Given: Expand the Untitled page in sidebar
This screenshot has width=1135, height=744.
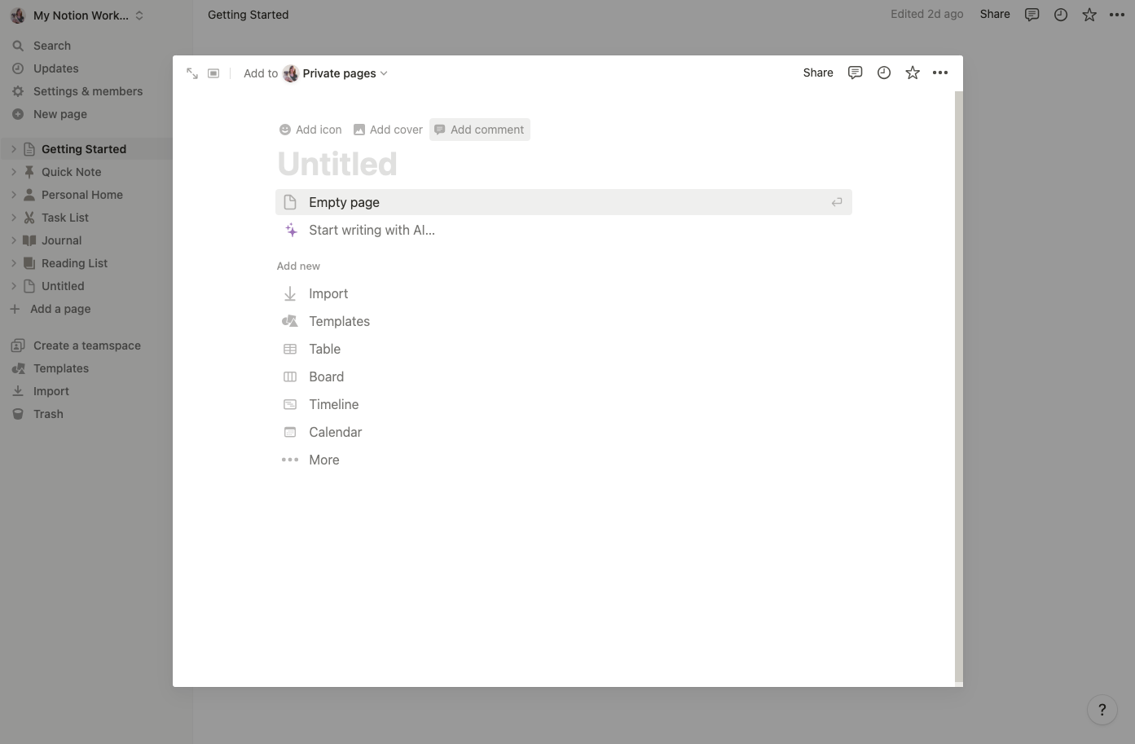Looking at the screenshot, I should coord(14,286).
